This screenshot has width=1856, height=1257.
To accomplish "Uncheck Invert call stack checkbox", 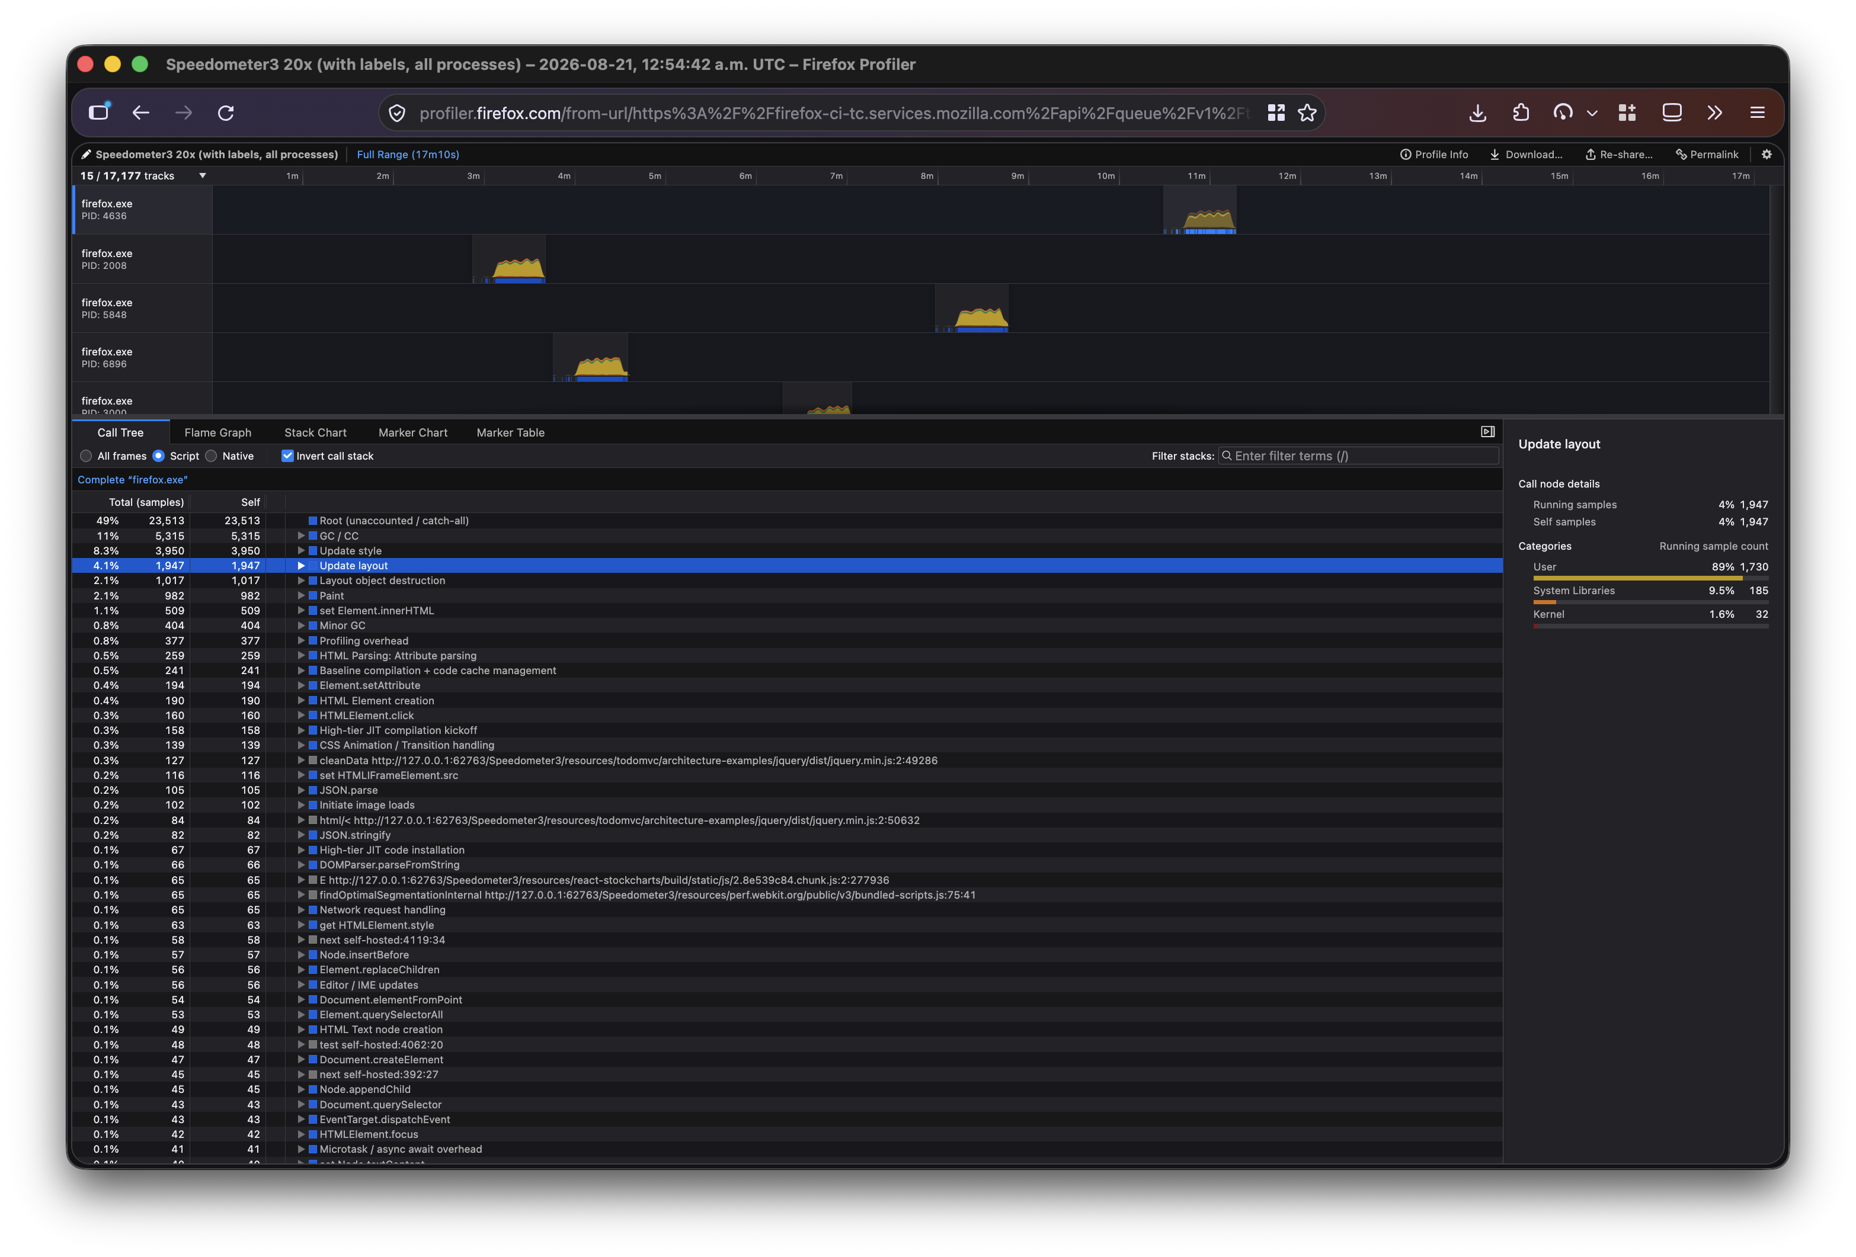I will (x=287, y=456).
